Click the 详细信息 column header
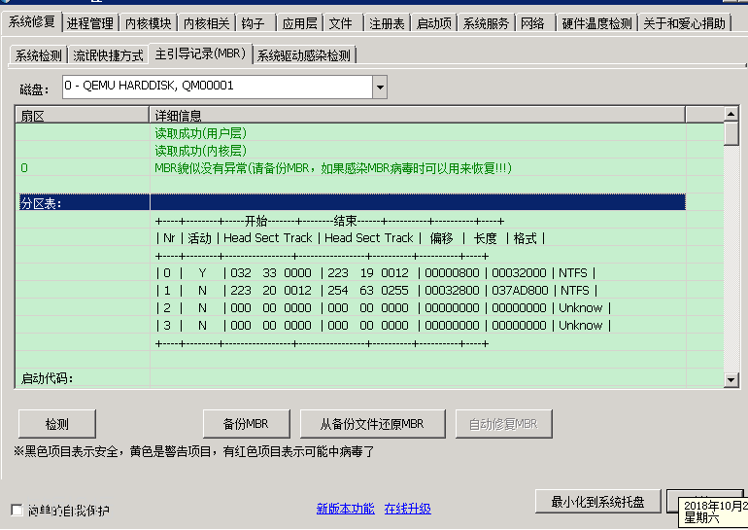The image size is (748, 530). (x=418, y=116)
